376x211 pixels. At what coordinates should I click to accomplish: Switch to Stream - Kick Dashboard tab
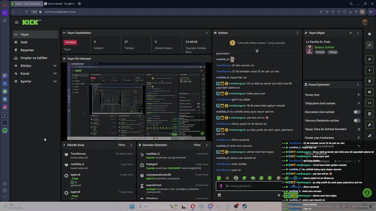tap(26, 4)
